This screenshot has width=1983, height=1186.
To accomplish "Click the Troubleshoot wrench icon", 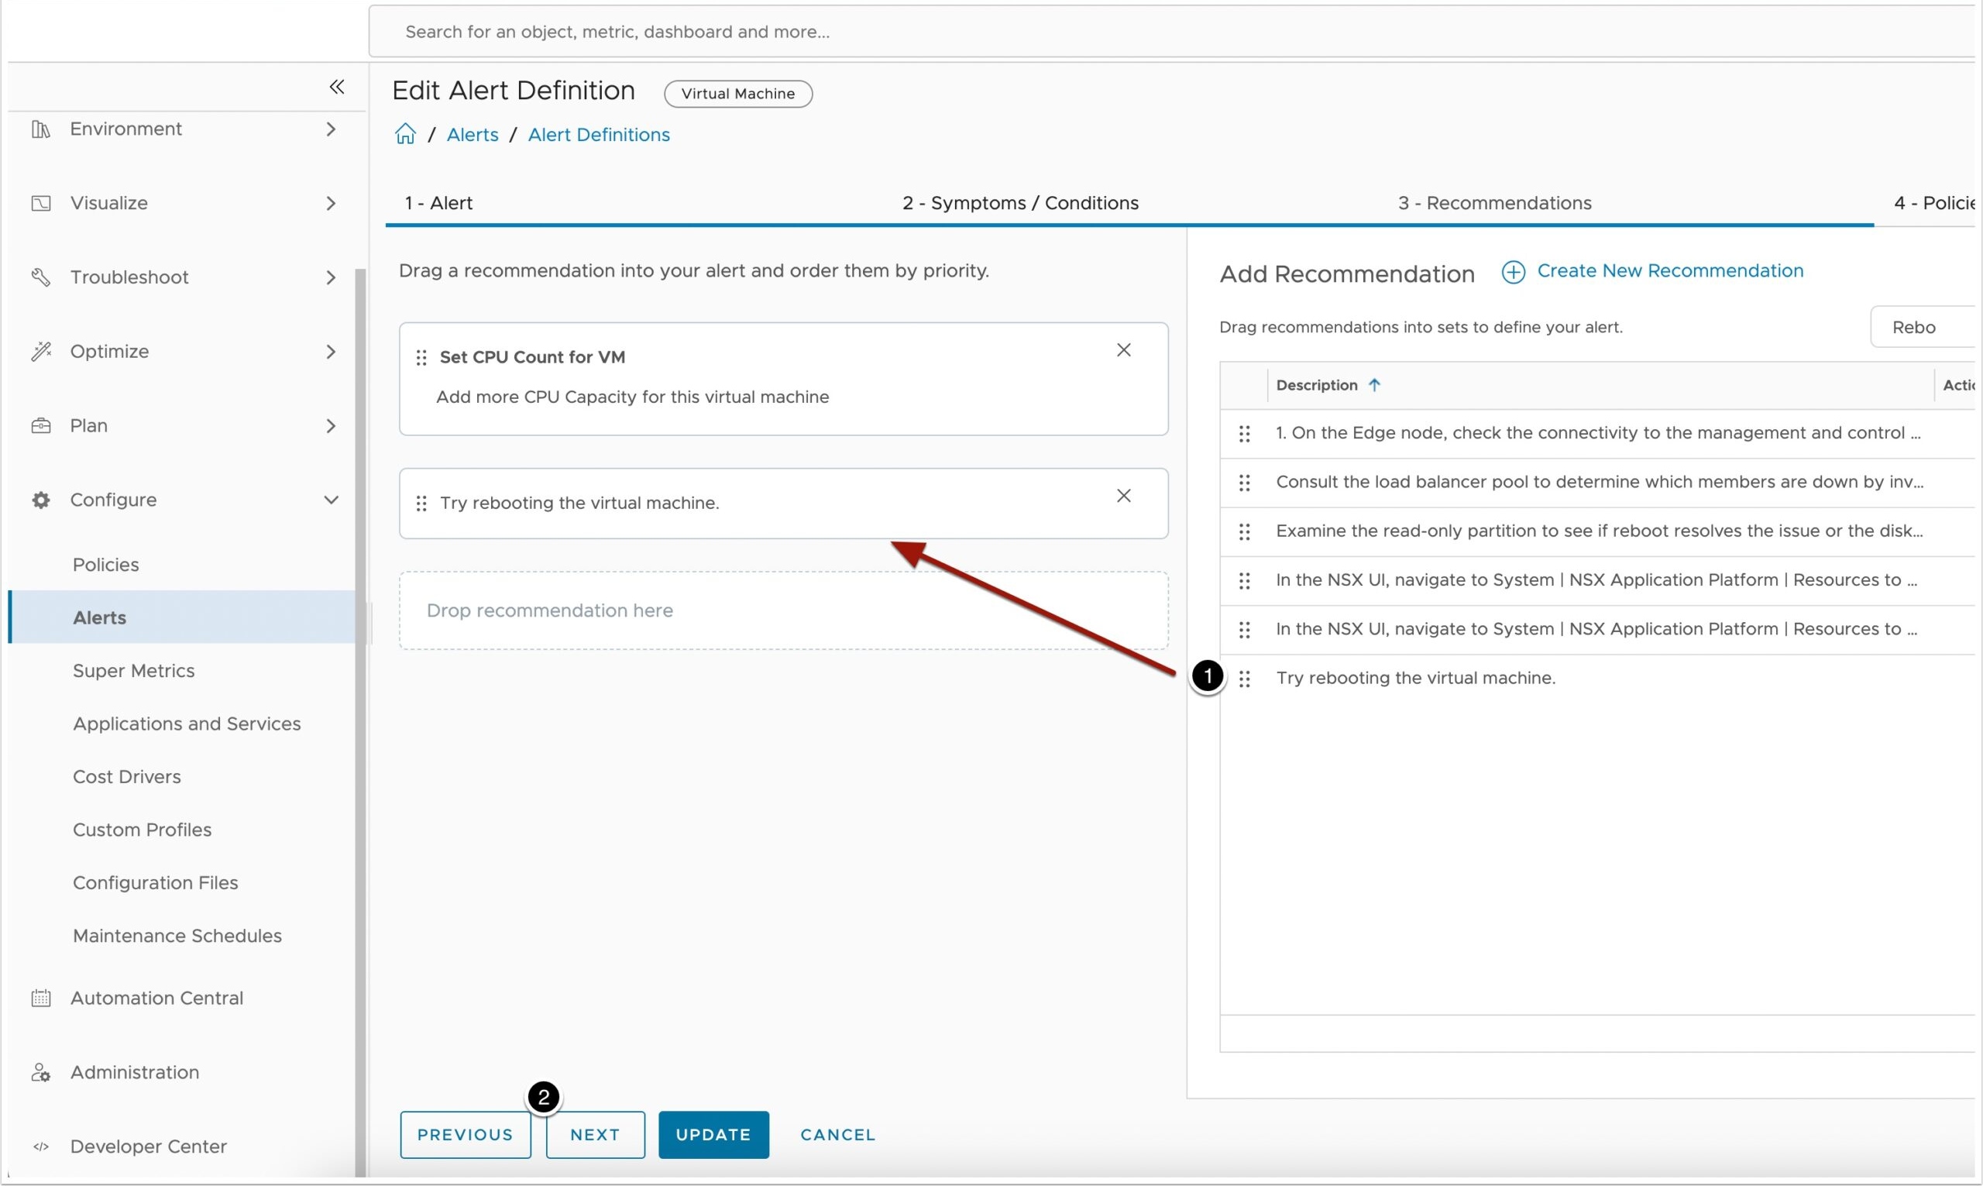I will click(x=41, y=277).
